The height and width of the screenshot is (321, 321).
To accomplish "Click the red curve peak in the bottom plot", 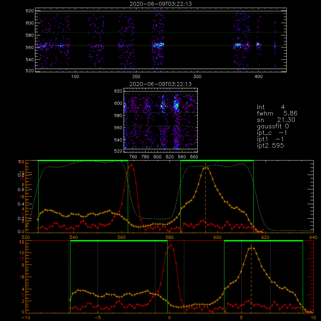I will (x=170, y=245).
